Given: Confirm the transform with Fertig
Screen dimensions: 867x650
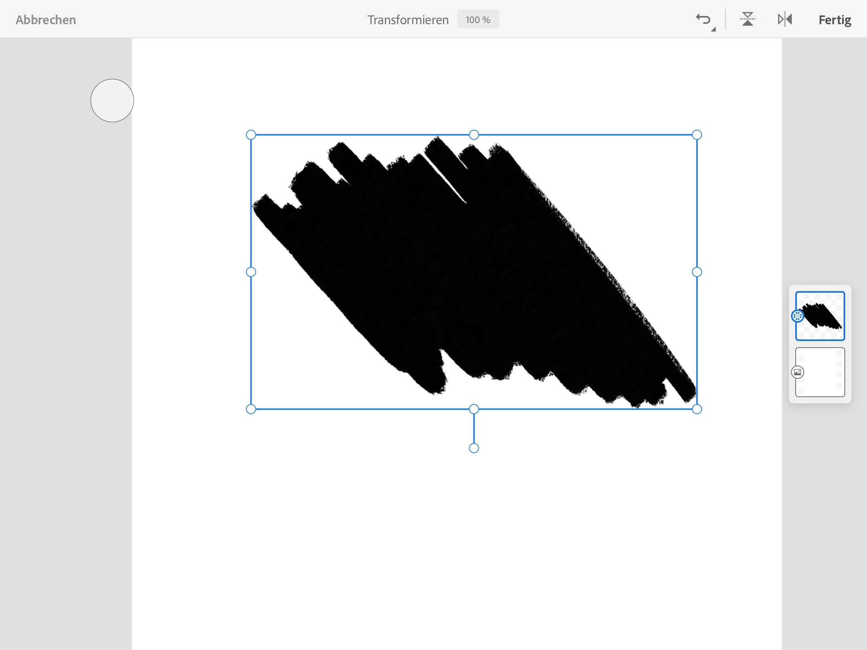Looking at the screenshot, I should 835,19.
